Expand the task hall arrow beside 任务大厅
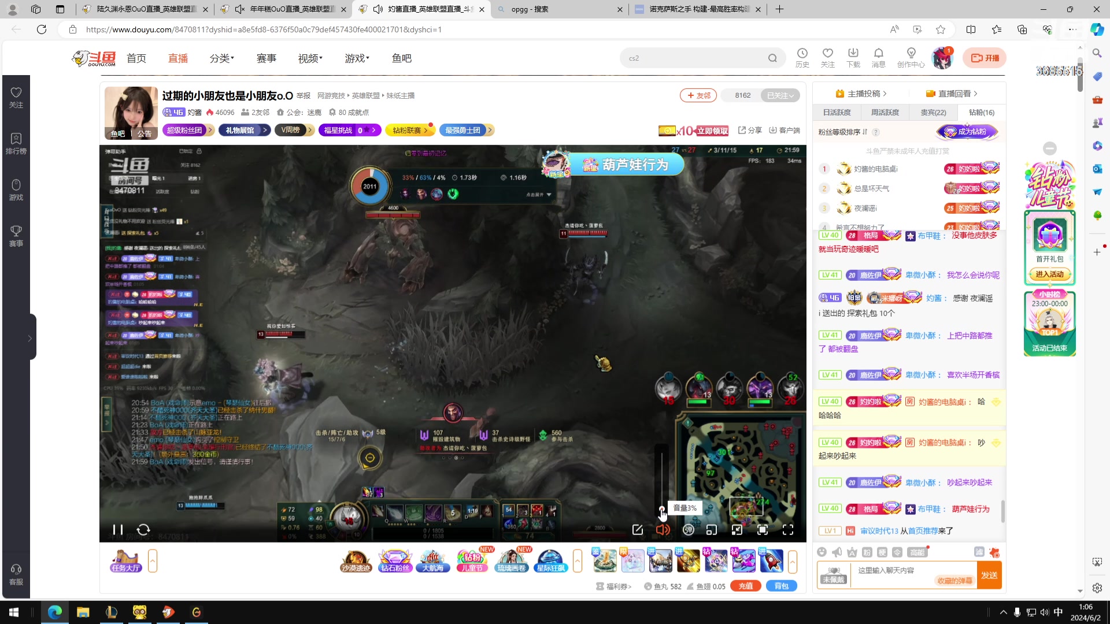1110x624 pixels. coord(153,560)
